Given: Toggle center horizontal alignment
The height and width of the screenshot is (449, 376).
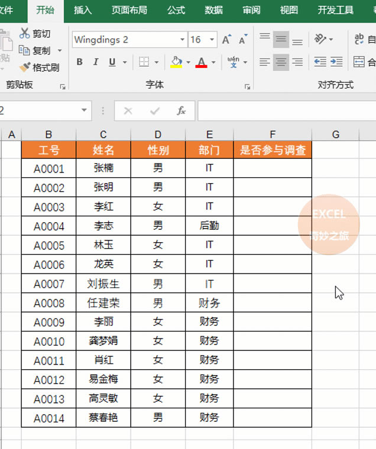Looking at the screenshot, I should tap(281, 62).
